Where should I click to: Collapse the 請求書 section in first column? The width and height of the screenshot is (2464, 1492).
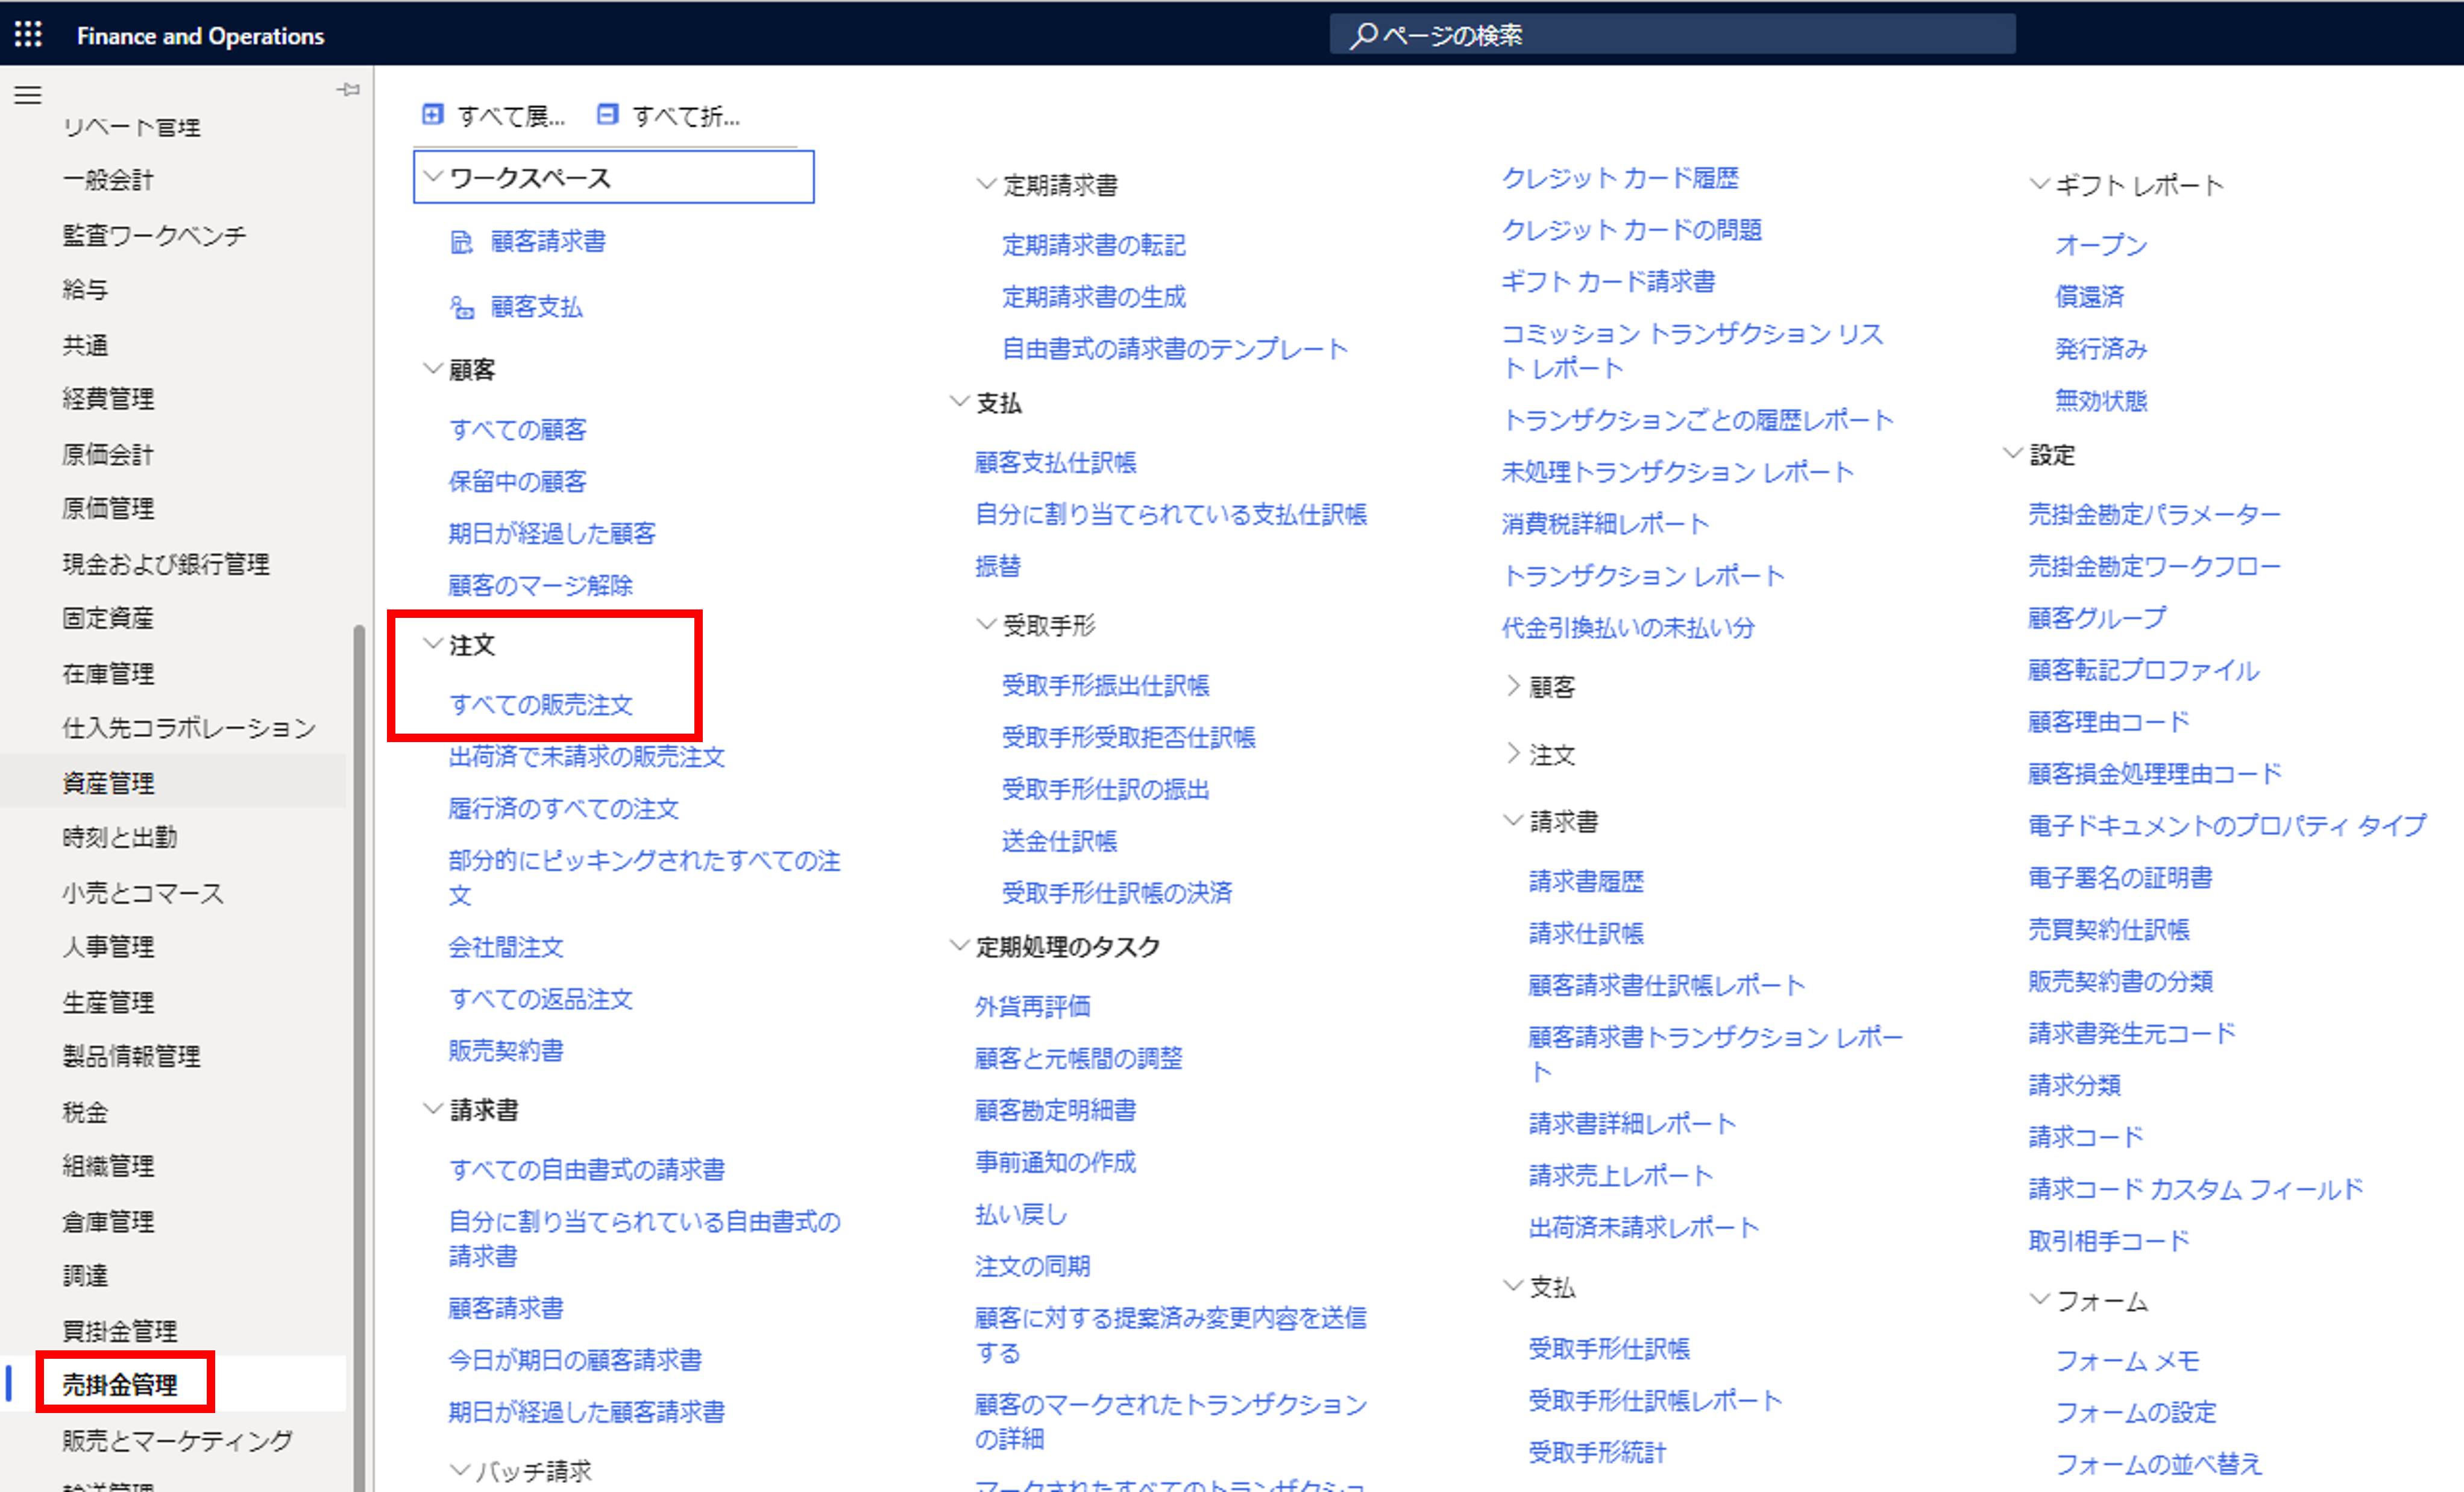tap(433, 1109)
